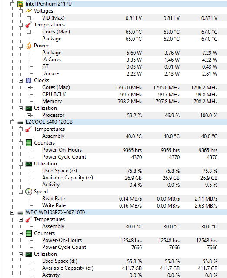227x278 pixels.
Task: Click the WDC WD10SPZX drive icon
Action: point(20,212)
